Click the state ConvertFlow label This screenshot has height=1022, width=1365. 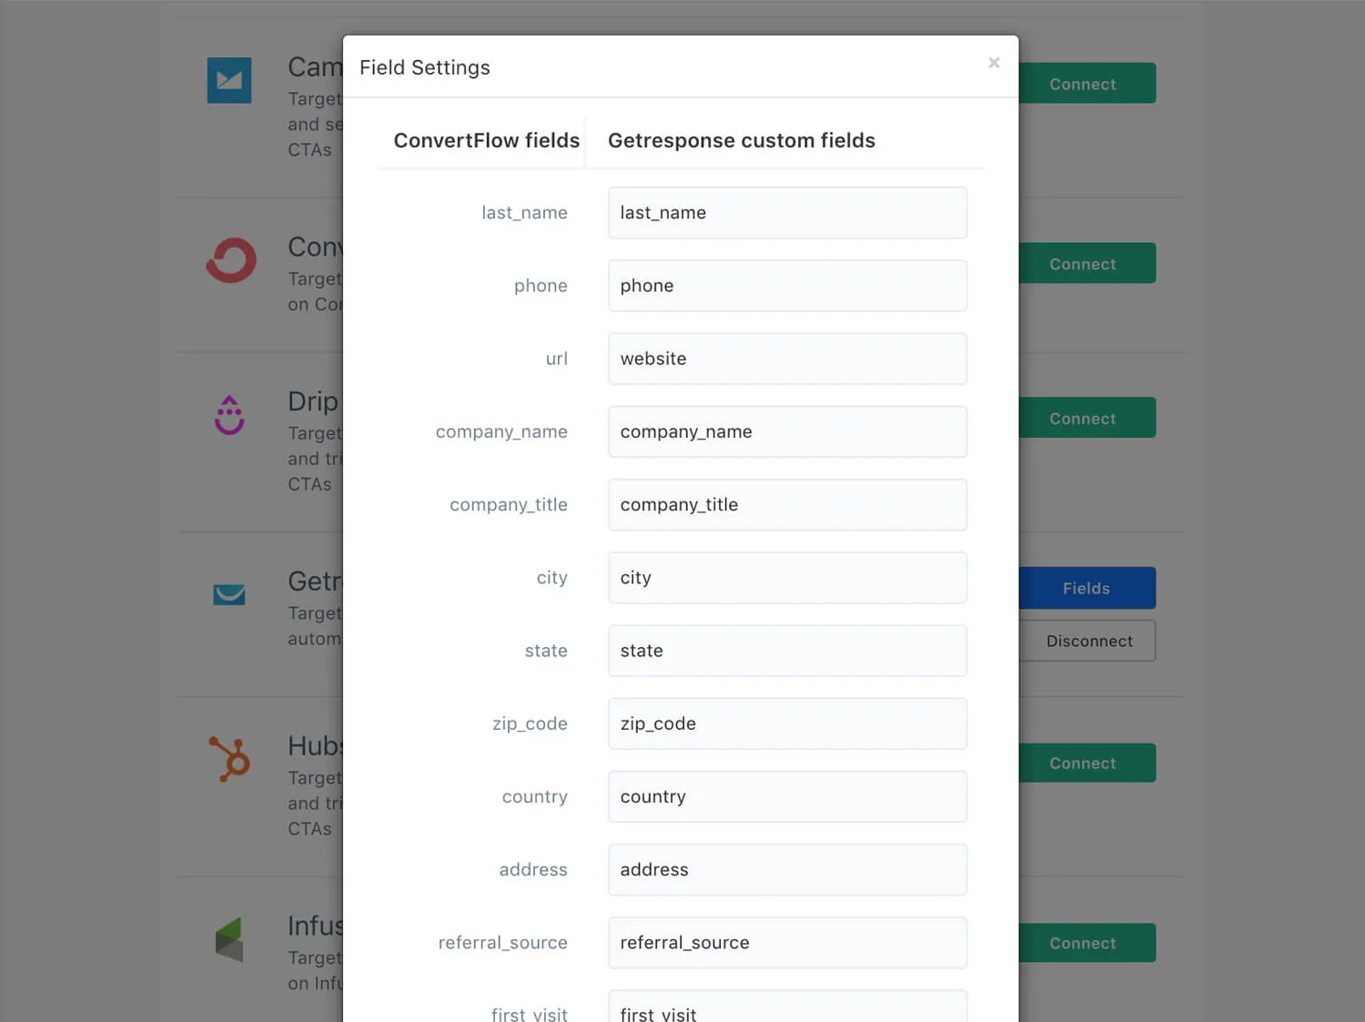pyautogui.click(x=546, y=651)
